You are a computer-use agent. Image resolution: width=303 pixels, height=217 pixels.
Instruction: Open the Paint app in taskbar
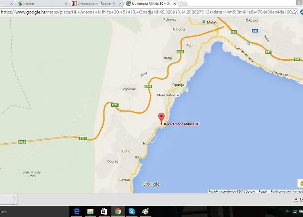pos(145,211)
